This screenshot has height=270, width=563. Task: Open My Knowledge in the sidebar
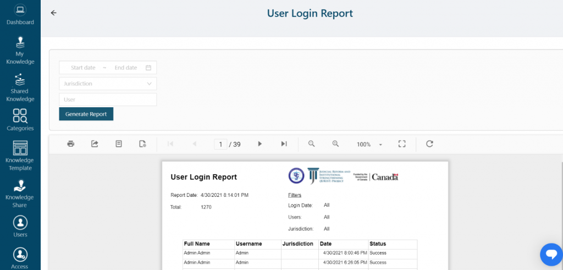(20, 50)
